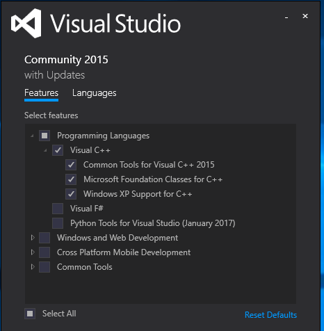Select the Programming Languages label

[103, 136]
